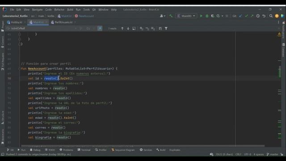Run the MainKt configuration
Screen dimensions: 286x161
pos(201,16)
